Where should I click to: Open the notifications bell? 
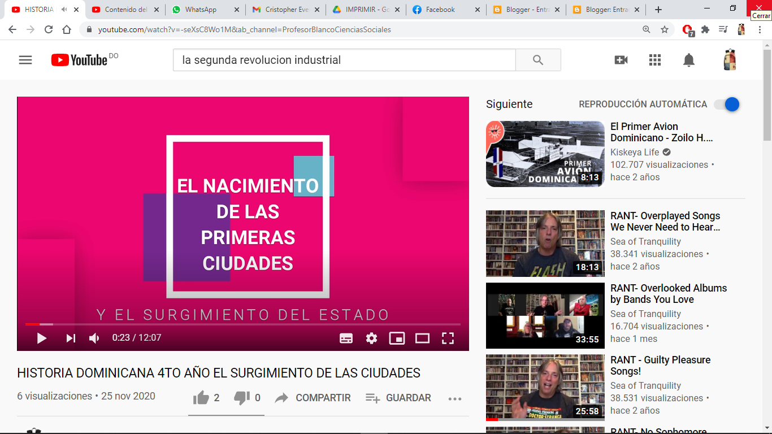pyautogui.click(x=689, y=60)
